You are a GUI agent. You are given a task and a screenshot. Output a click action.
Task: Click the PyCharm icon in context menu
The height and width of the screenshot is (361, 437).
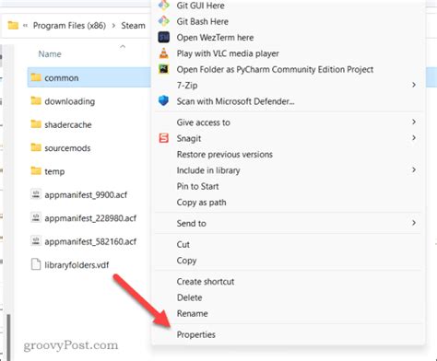coord(163,69)
